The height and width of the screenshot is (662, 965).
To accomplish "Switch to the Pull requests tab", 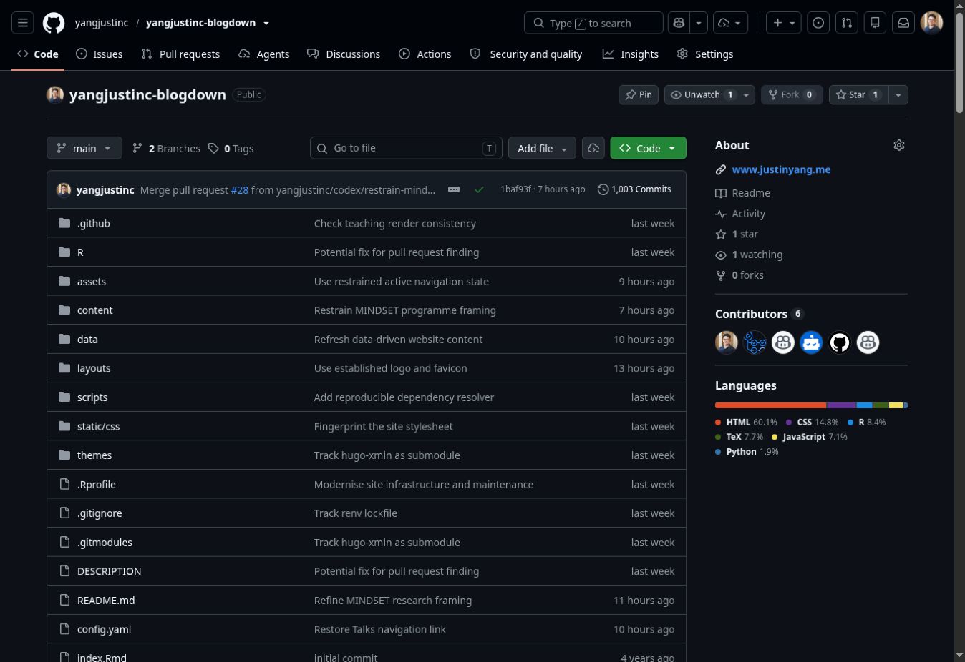I will pos(180,54).
